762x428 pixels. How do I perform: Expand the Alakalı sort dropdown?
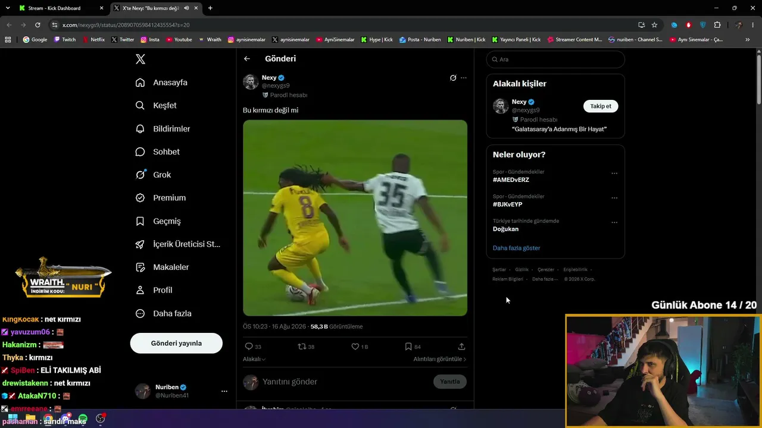(x=254, y=359)
